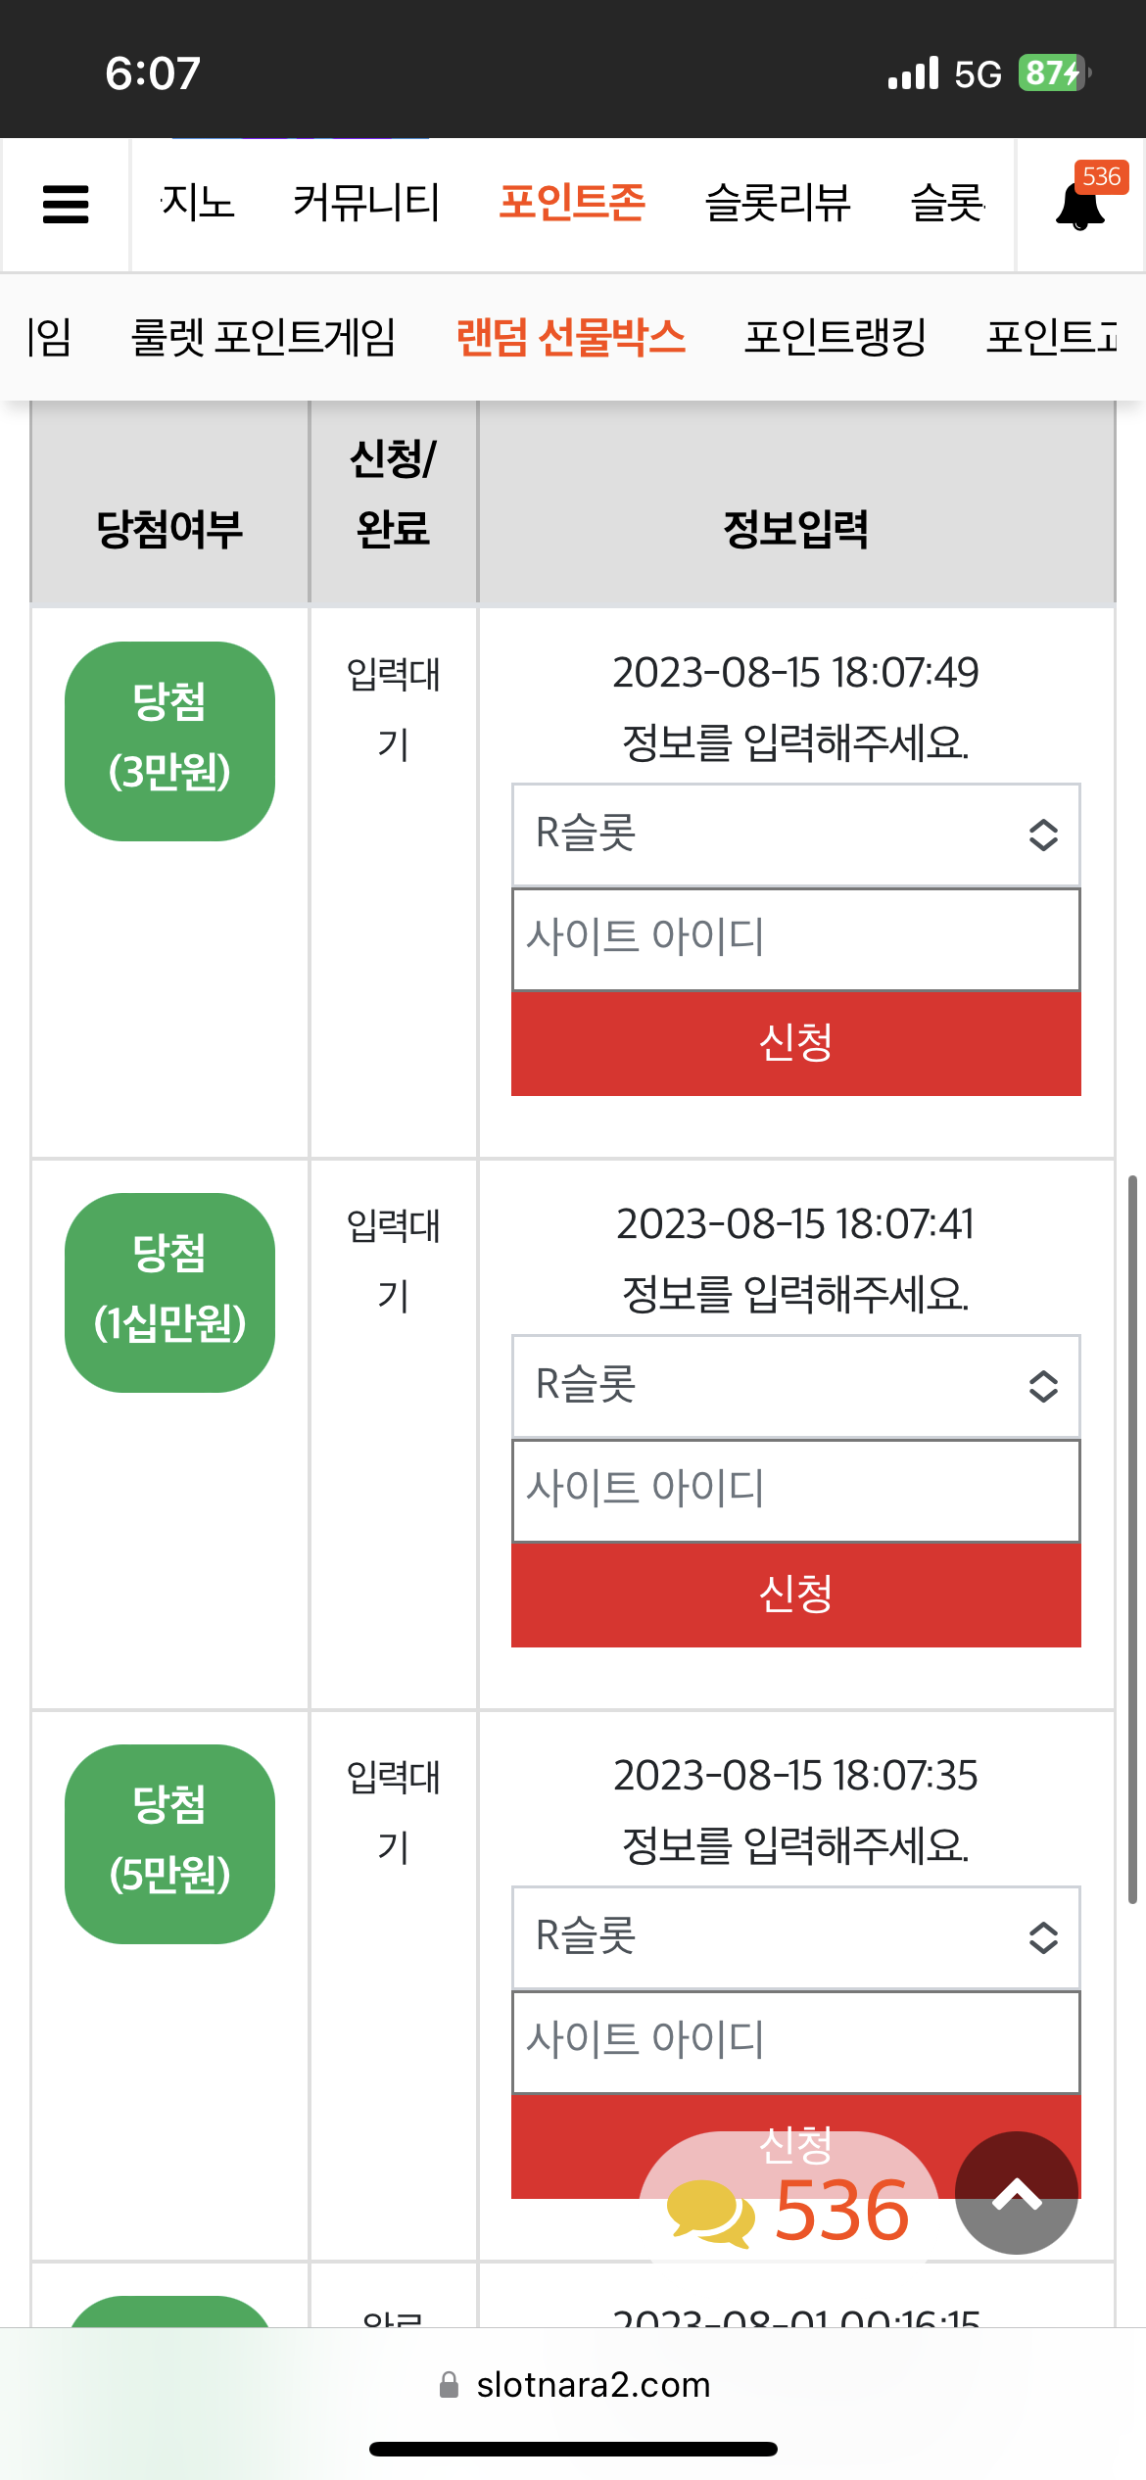Select the 랜덤 선물박스 sub-tab
This screenshot has width=1146, height=2480.
pyautogui.click(x=570, y=337)
